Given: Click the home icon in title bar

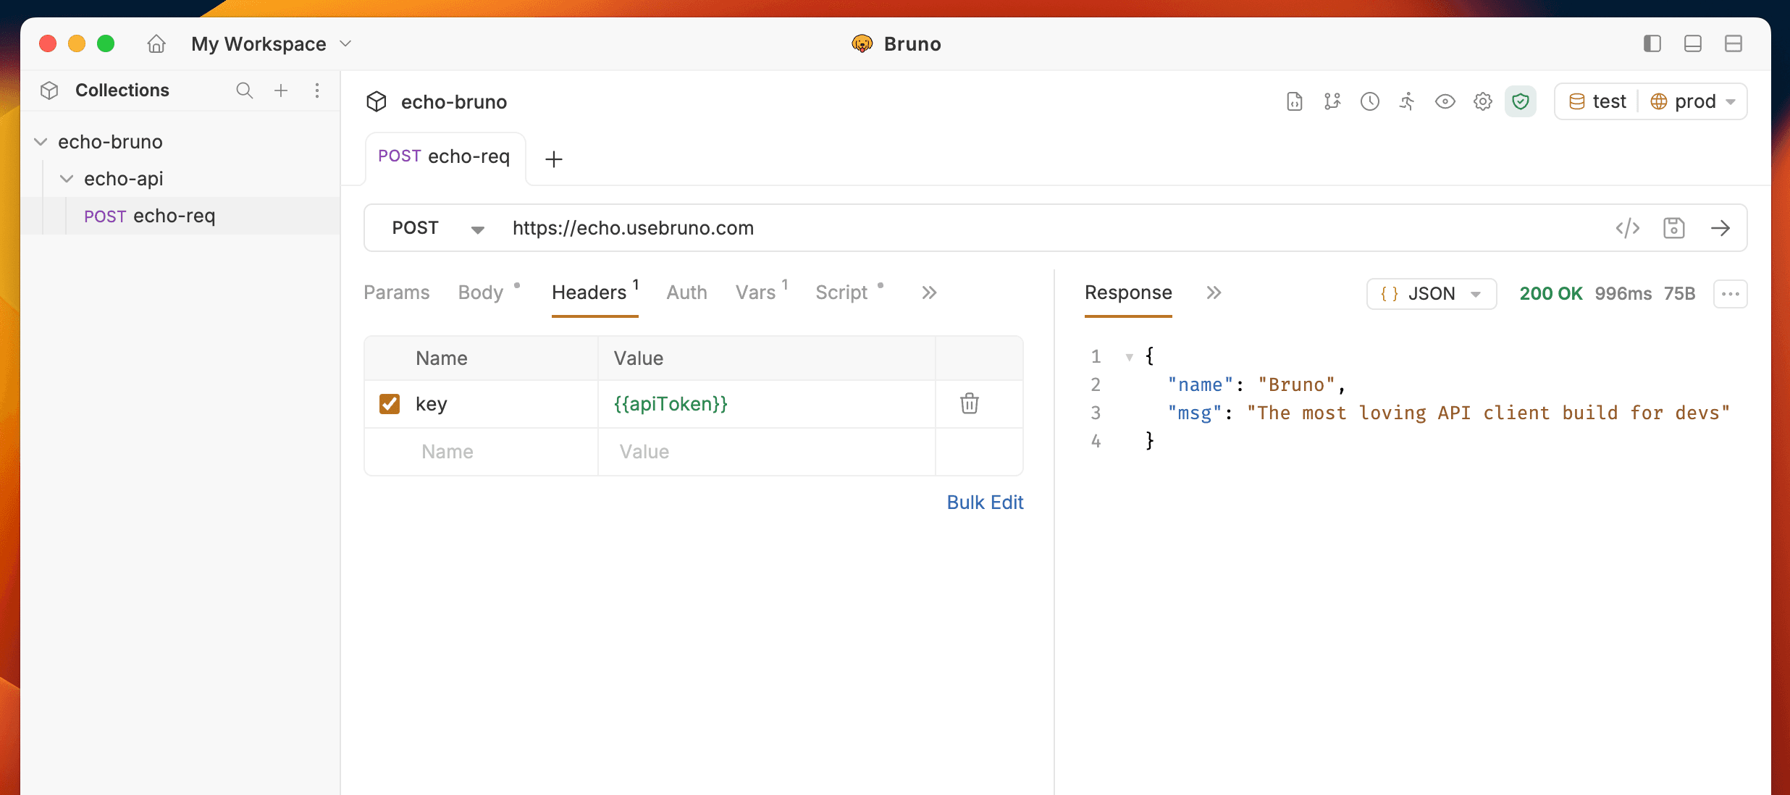Looking at the screenshot, I should 156,44.
